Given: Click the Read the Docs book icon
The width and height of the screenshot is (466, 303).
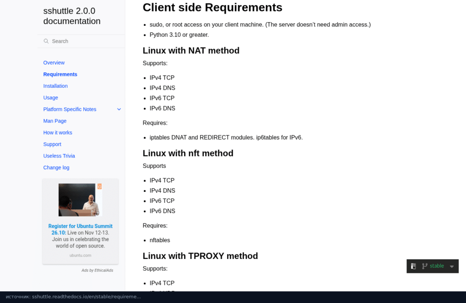Looking at the screenshot, I should [x=413, y=266].
